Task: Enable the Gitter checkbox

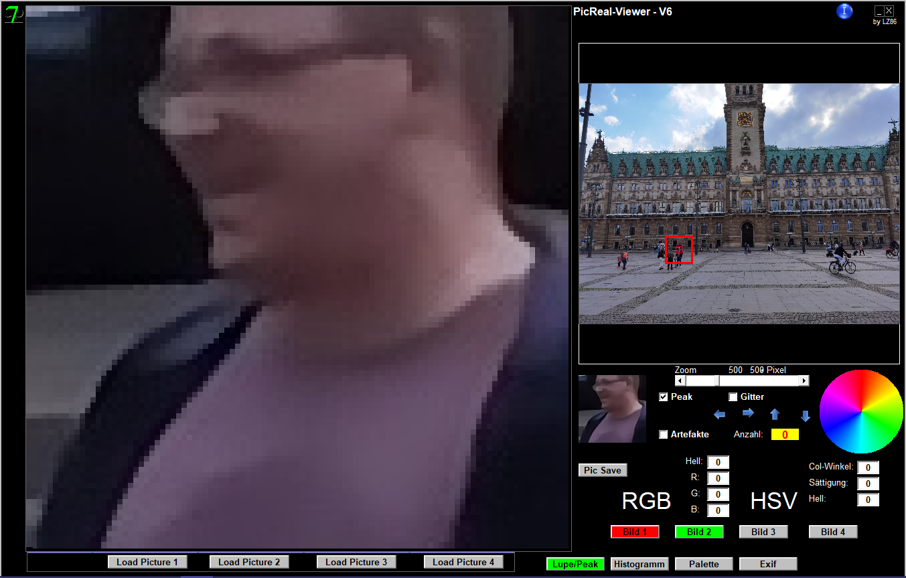Action: pos(733,396)
